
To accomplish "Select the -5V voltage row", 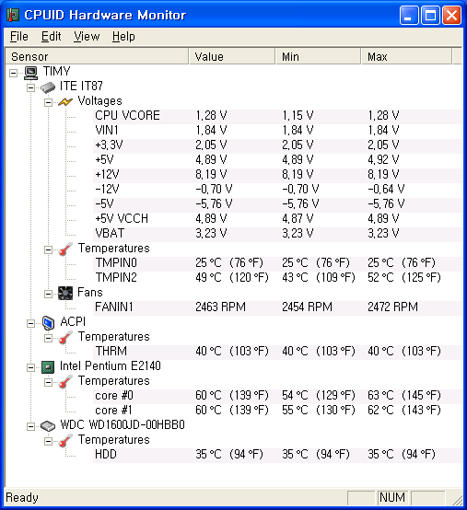I will pyautogui.click(x=277, y=204).
